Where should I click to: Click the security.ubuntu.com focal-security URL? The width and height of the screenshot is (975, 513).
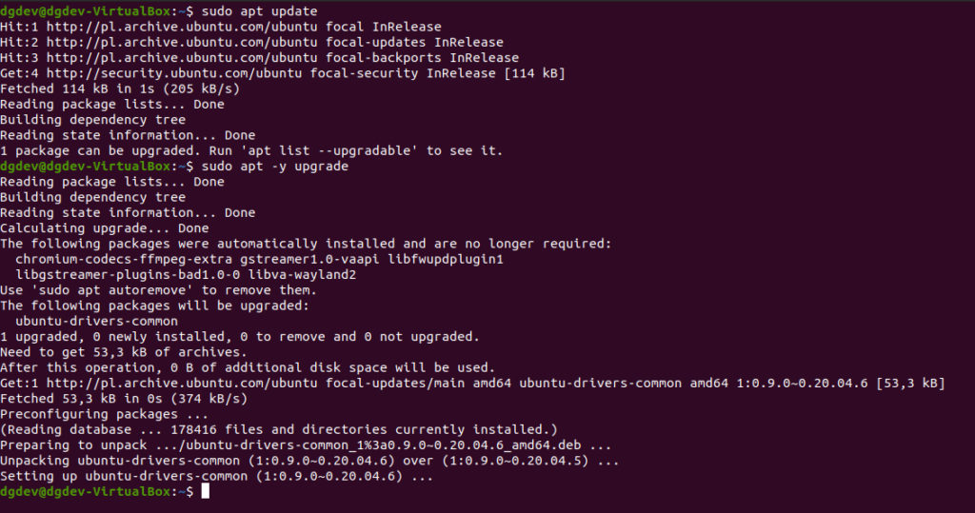(174, 73)
